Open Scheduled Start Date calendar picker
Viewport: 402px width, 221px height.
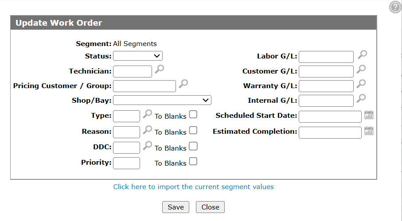369,115
